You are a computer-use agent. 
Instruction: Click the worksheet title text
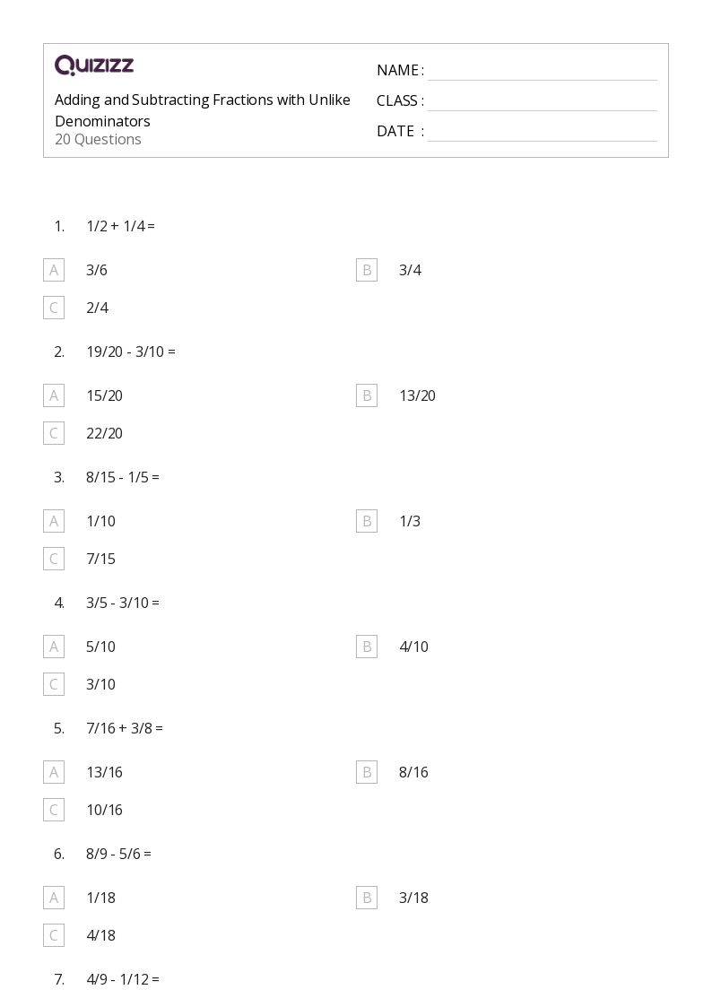(x=203, y=110)
